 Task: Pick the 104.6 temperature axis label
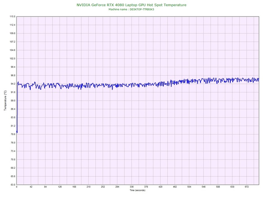[13, 50]
